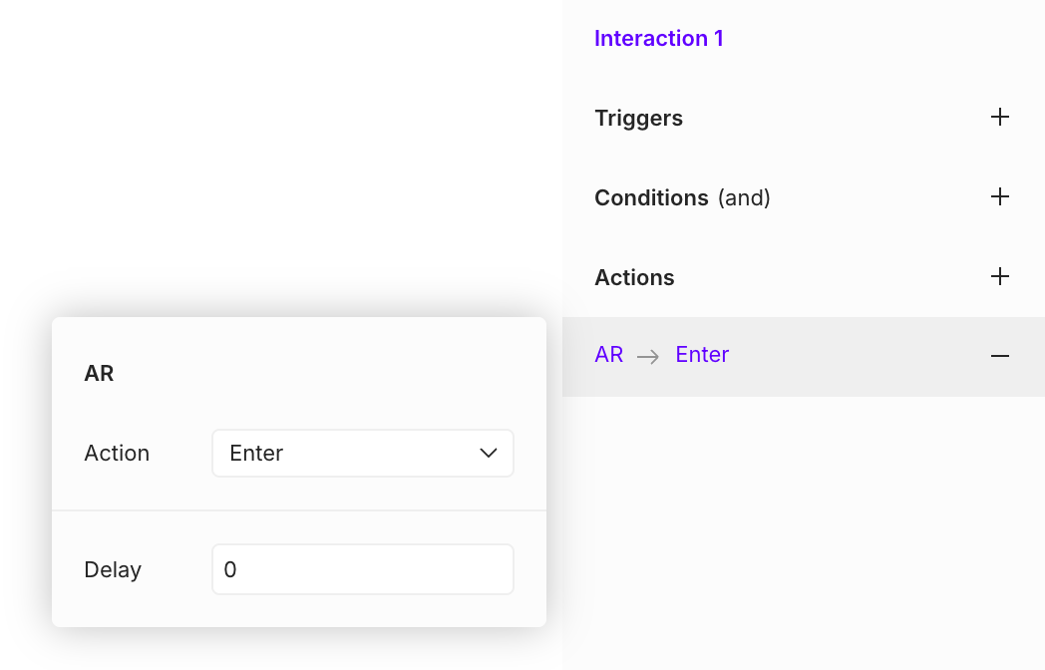Add a new trigger with the plus icon
Image resolution: width=1045 pixels, height=670 pixels.
coord(1000,118)
